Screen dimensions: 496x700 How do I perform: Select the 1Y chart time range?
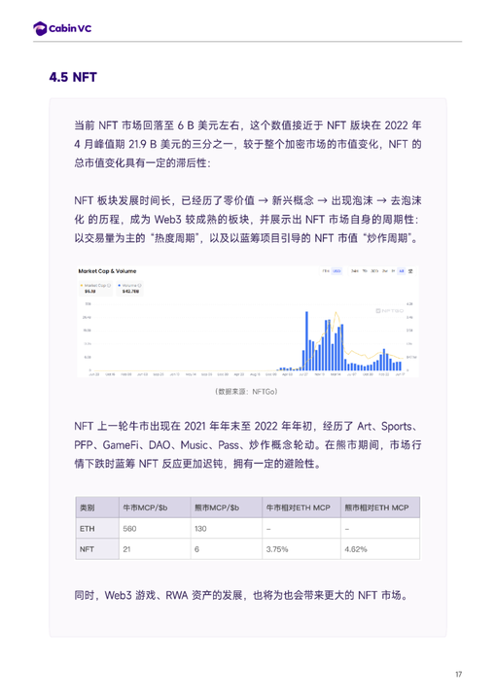tap(393, 271)
